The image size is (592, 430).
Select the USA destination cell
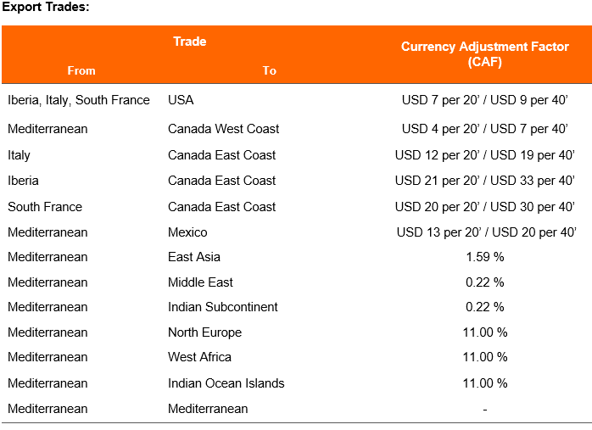click(181, 100)
